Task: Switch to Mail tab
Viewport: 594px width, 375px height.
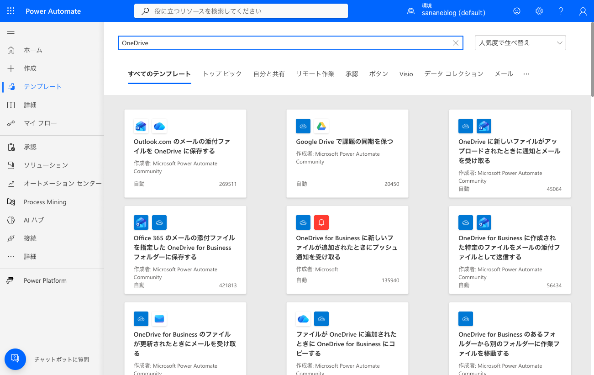Action: (x=504, y=74)
